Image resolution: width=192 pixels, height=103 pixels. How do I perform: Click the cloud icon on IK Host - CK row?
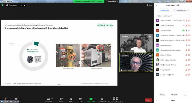pos(184,25)
